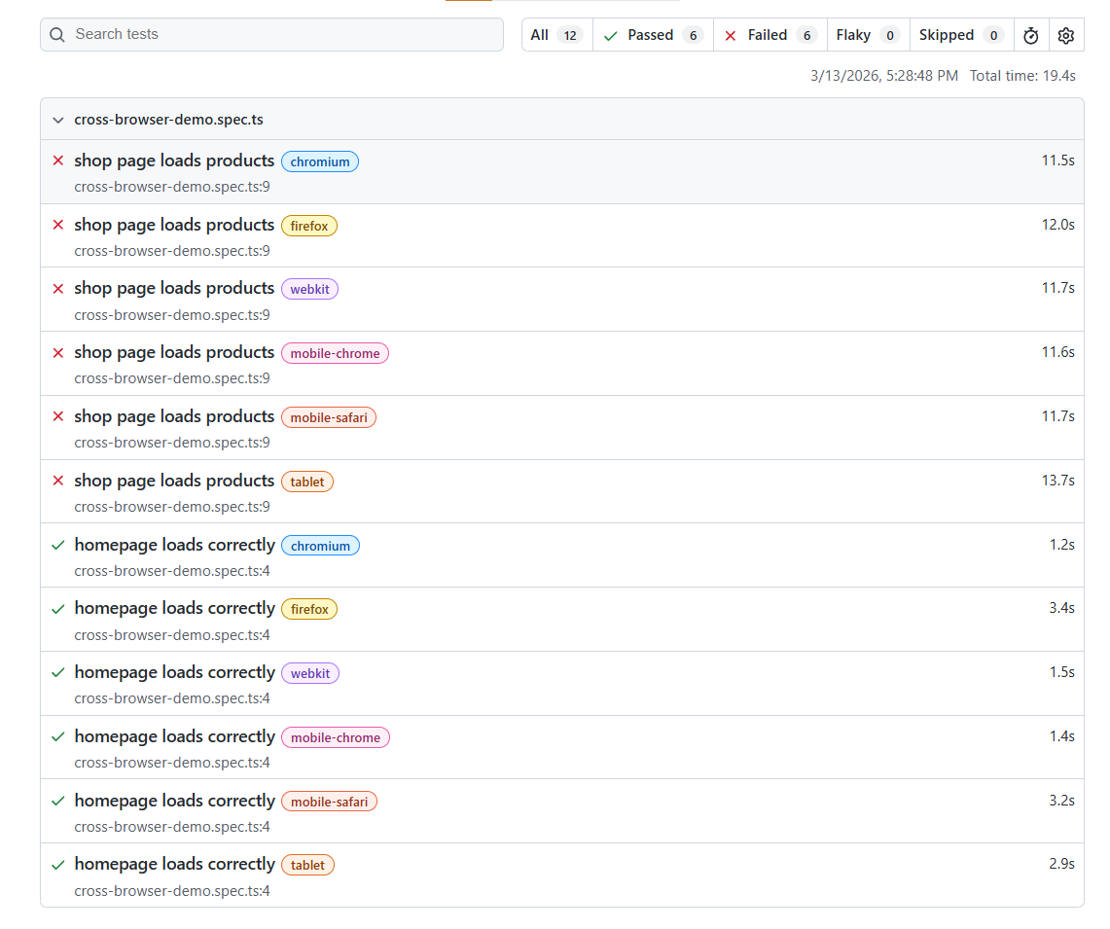This screenshot has height=929, width=1110.
Task: Switch to the Passed filter tab
Action: point(649,34)
